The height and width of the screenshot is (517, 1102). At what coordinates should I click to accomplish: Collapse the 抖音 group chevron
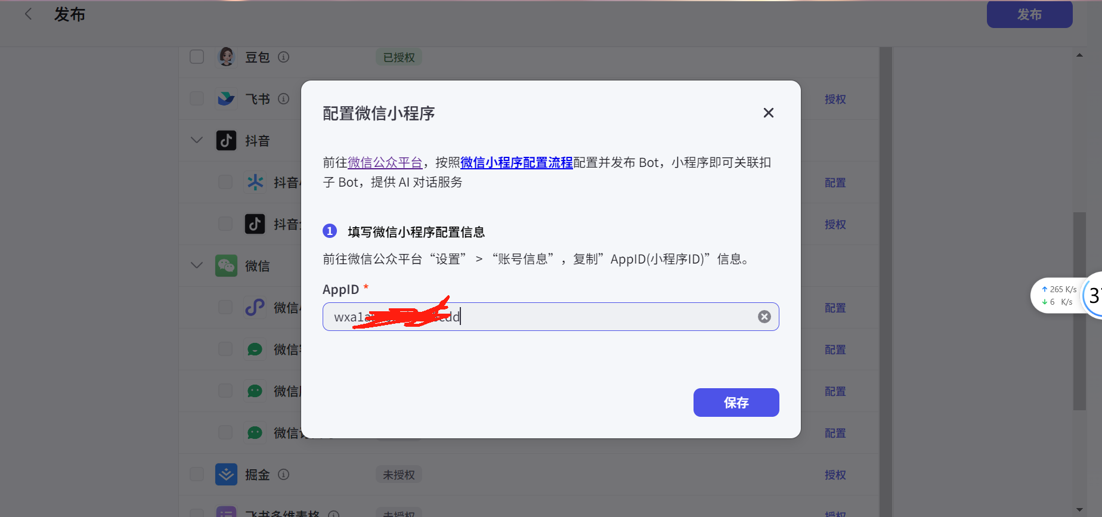click(x=197, y=140)
